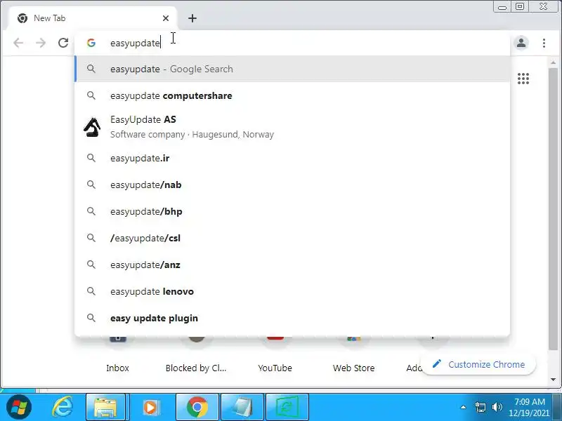Choose the easyupdate - Google Search suggestion
The width and height of the screenshot is (562, 421).
point(292,69)
